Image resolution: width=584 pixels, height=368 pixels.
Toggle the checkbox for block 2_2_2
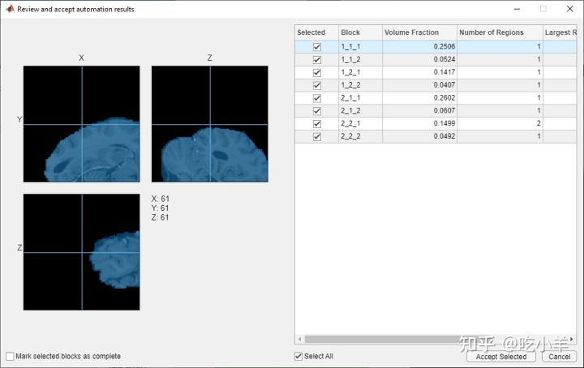point(317,136)
